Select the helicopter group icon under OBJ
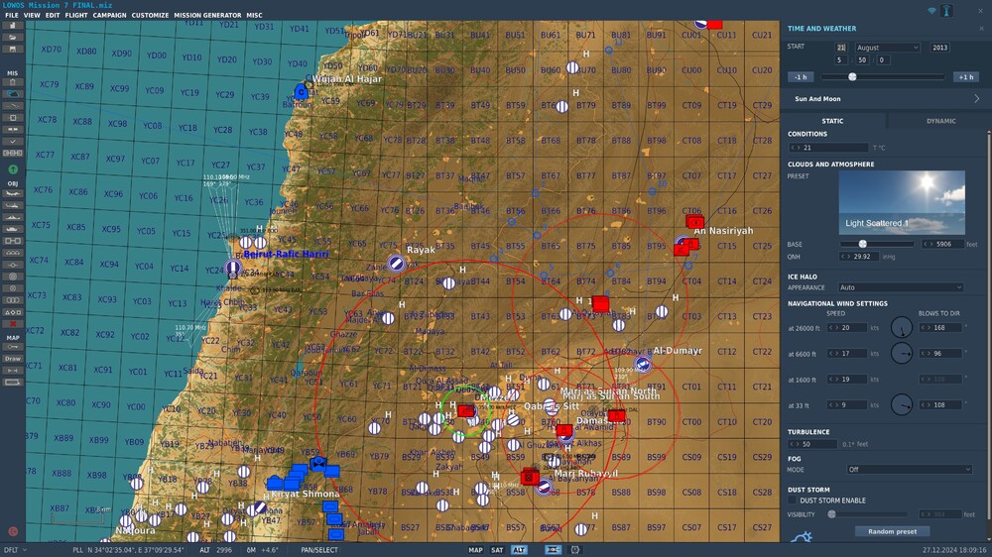Image resolution: width=992 pixels, height=557 pixels. point(12,205)
